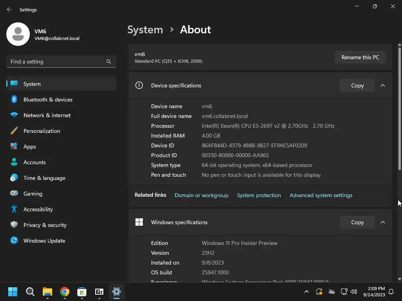Copy the Device specifications
The height and width of the screenshot is (301, 402).
(357, 85)
